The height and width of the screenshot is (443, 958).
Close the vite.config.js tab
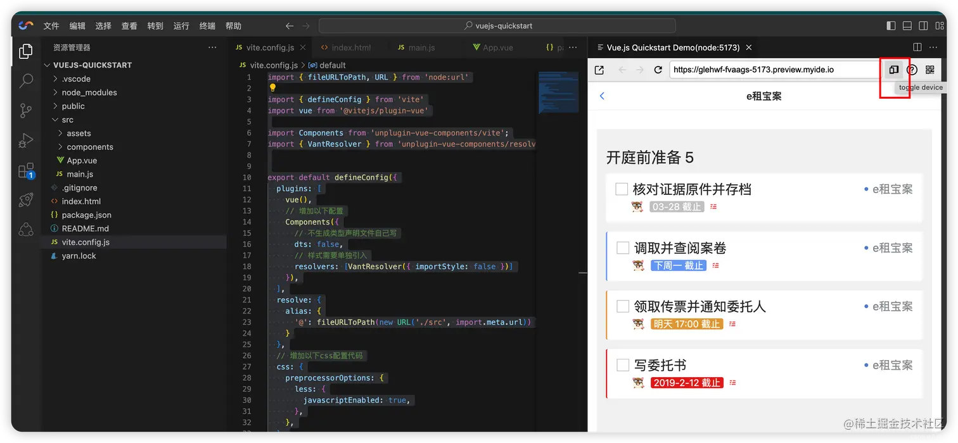click(303, 47)
